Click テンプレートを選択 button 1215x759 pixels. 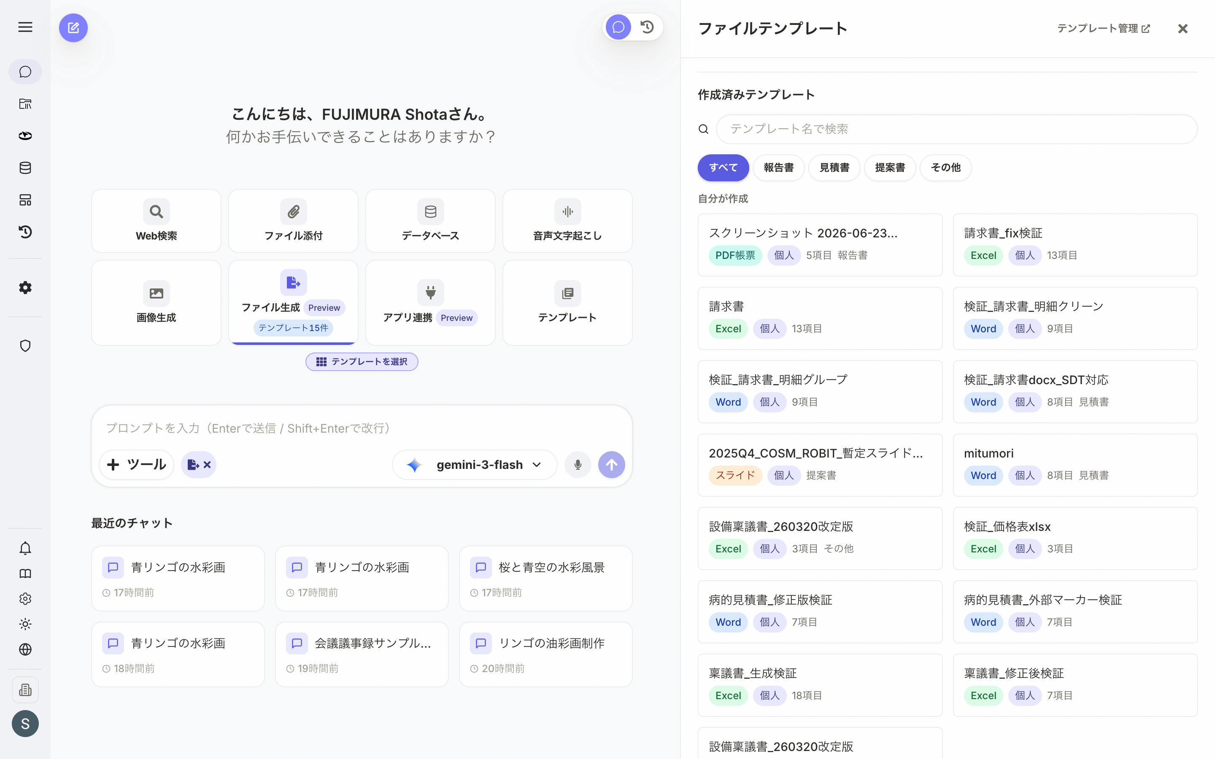tap(362, 361)
